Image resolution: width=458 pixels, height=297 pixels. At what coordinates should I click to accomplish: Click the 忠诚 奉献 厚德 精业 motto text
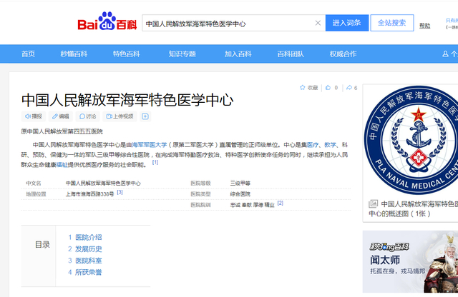pos(253,205)
